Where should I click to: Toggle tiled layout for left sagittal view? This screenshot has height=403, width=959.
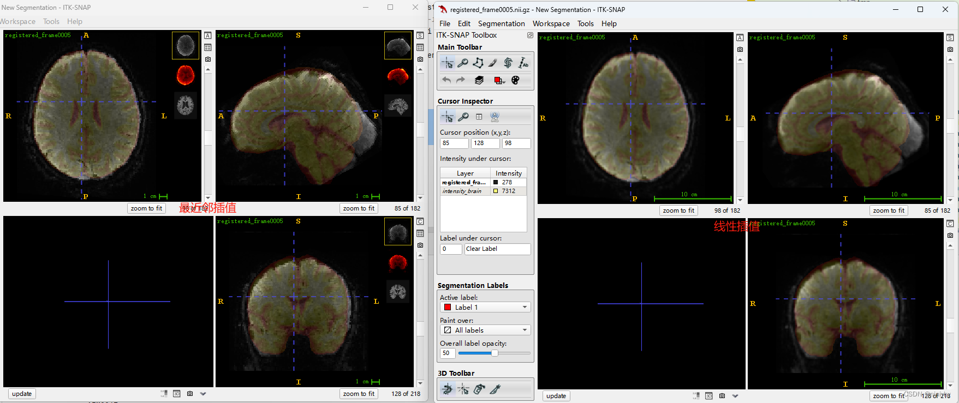420,47
